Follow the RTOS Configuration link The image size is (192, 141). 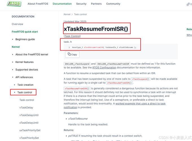[x=104, y=67]
